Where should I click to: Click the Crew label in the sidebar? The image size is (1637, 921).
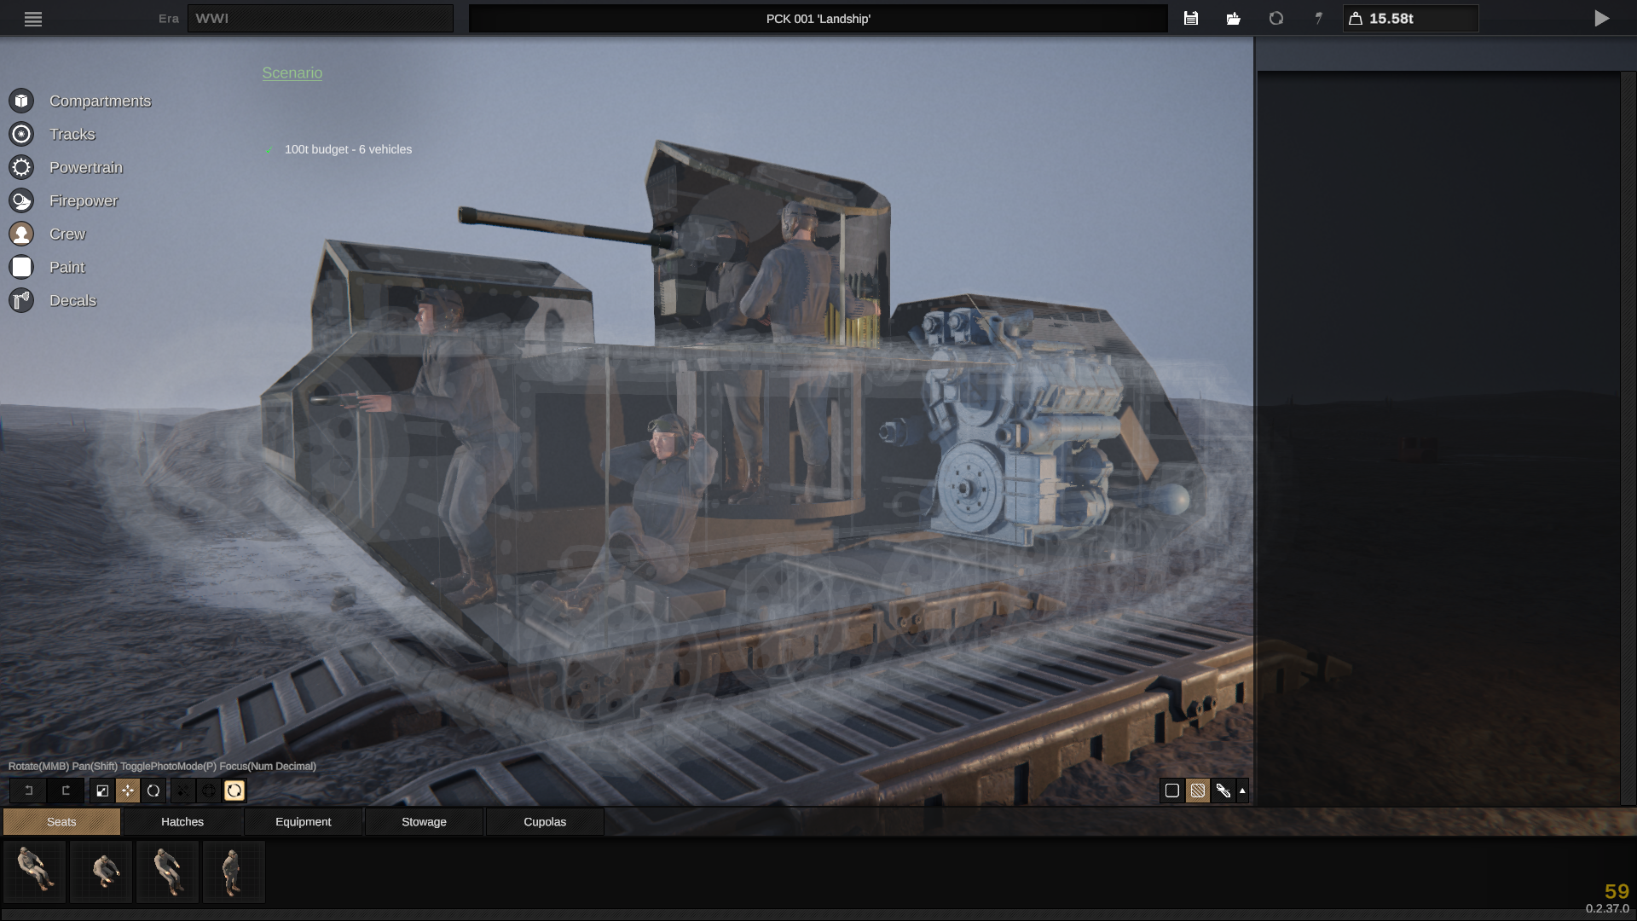click(67, 234)
